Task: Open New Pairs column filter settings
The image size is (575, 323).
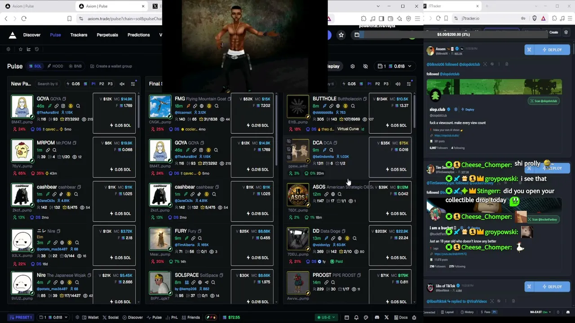Action: click(133, 84)
